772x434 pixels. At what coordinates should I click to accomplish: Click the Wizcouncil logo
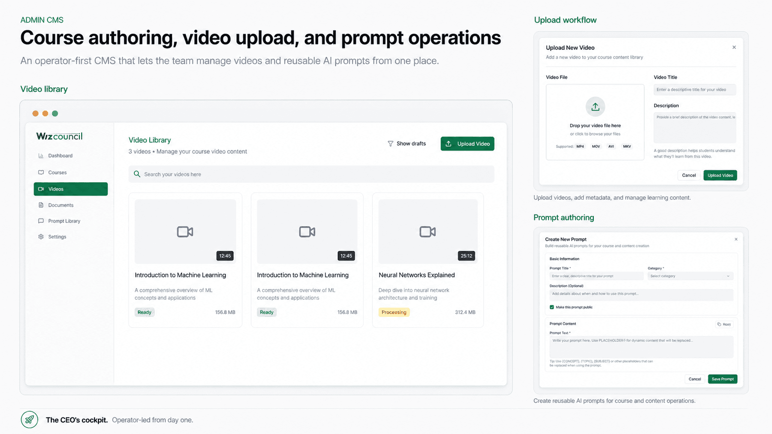point(59,136)
